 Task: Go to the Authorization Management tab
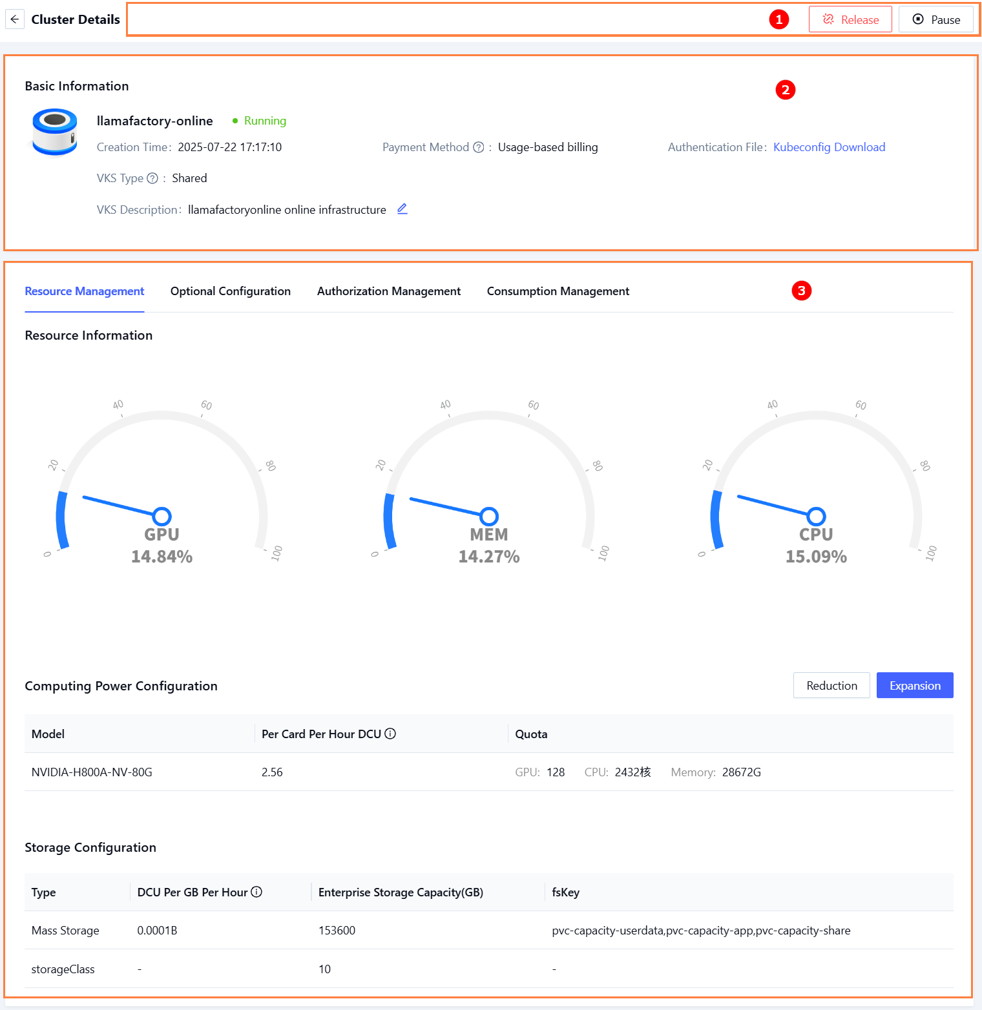[x=389, y=291]
